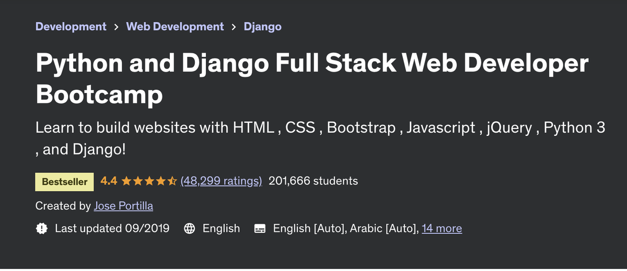Viewport: 627px width, 271px height.
Task: Open instructor Jose Portilla's profile
Action: pos(123,206)
